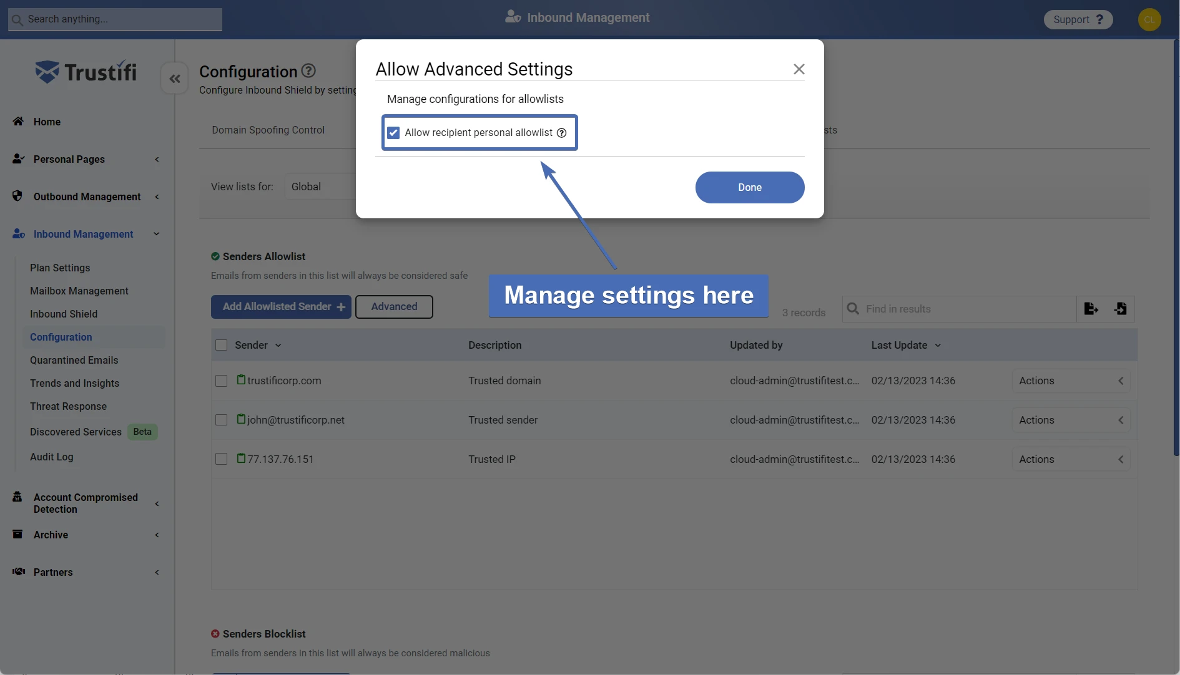Click the CL user avatar
1180x675 pixels.
pyautogui.click(x=1149, y=19)
